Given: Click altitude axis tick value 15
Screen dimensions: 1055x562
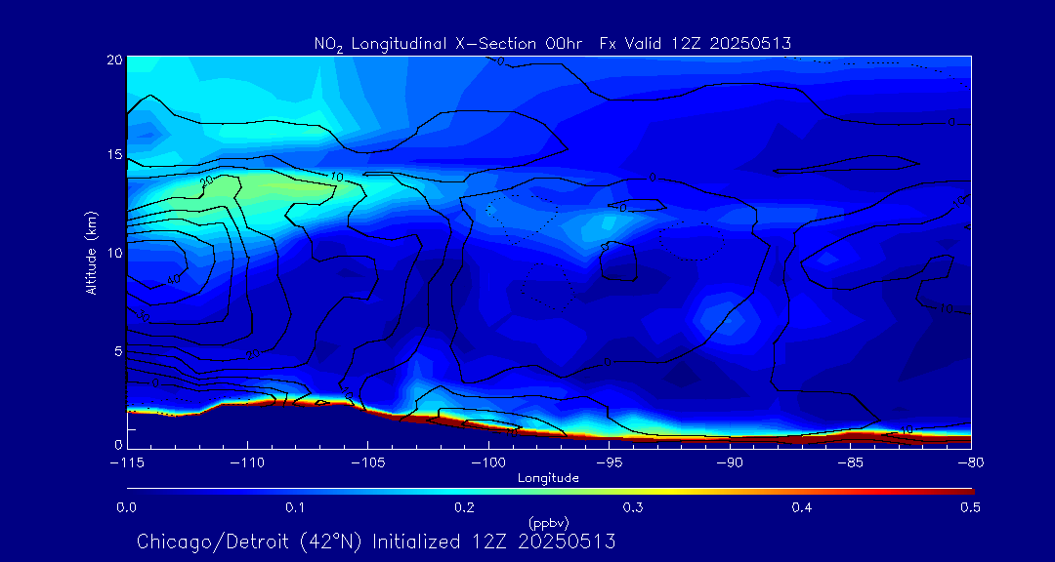Looking at the screenshot, I should tap(113, 154).
